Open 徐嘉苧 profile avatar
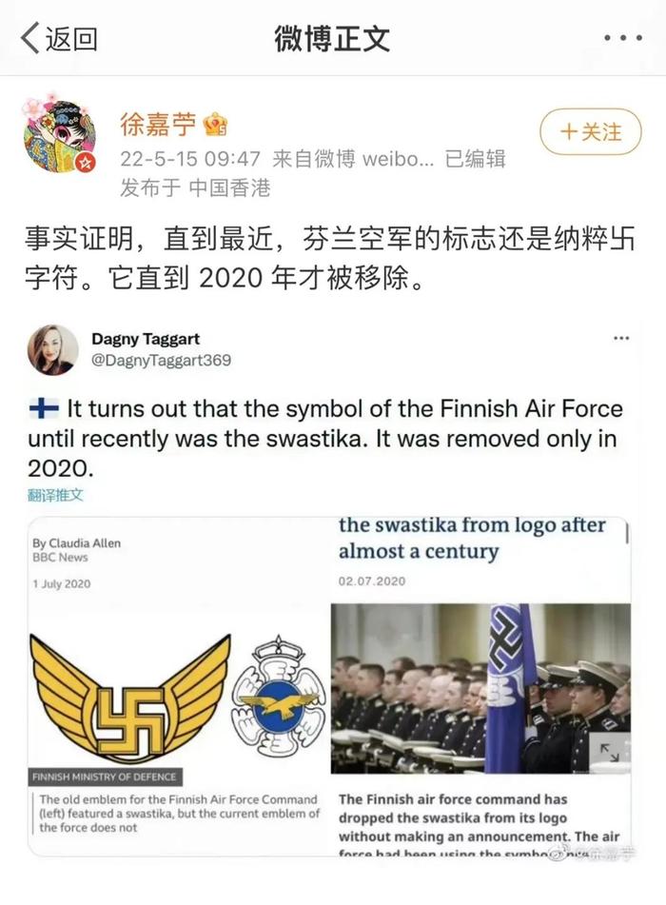Screen dimensions: 666x905 [x=58, y=135]
